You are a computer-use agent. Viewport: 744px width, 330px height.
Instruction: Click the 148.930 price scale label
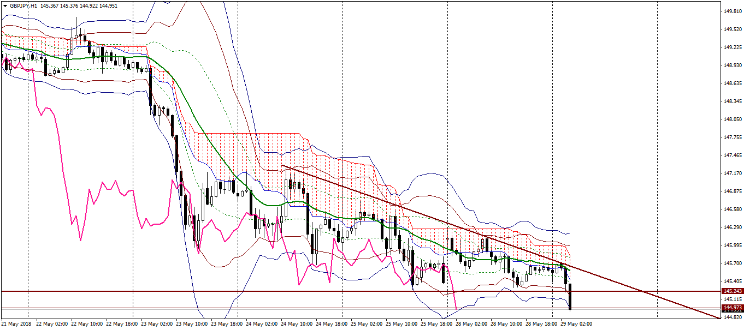click(x=732, y=65)
